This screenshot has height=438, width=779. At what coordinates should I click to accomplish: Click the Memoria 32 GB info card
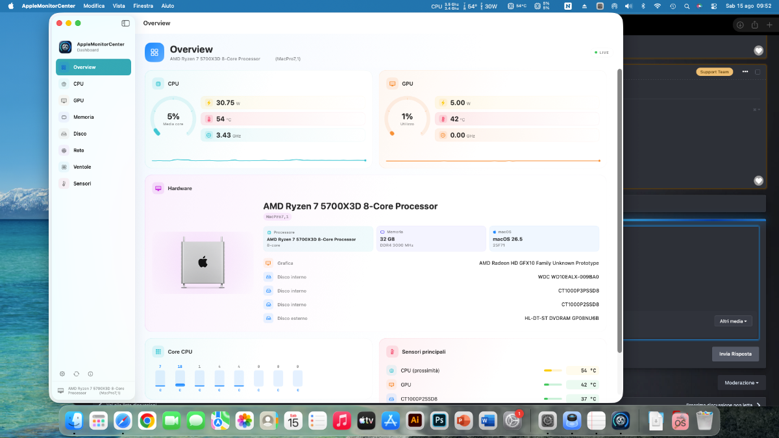(431, 239)
